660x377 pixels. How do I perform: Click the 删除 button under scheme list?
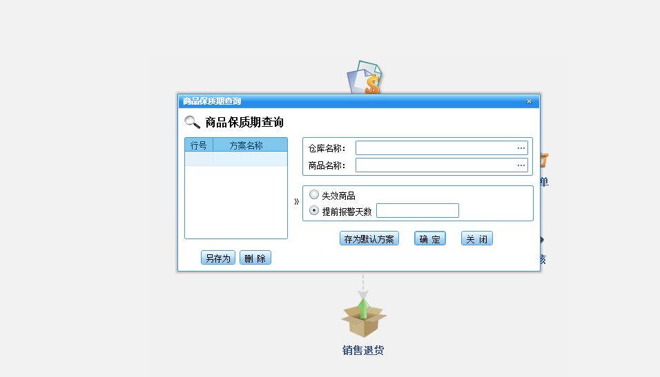click(255, 258)
